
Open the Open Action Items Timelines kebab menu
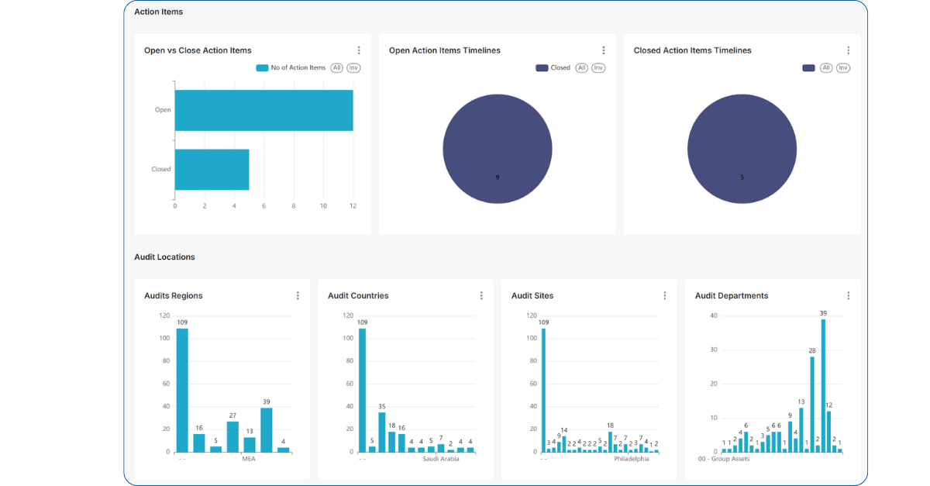click(x=604, y=50)
